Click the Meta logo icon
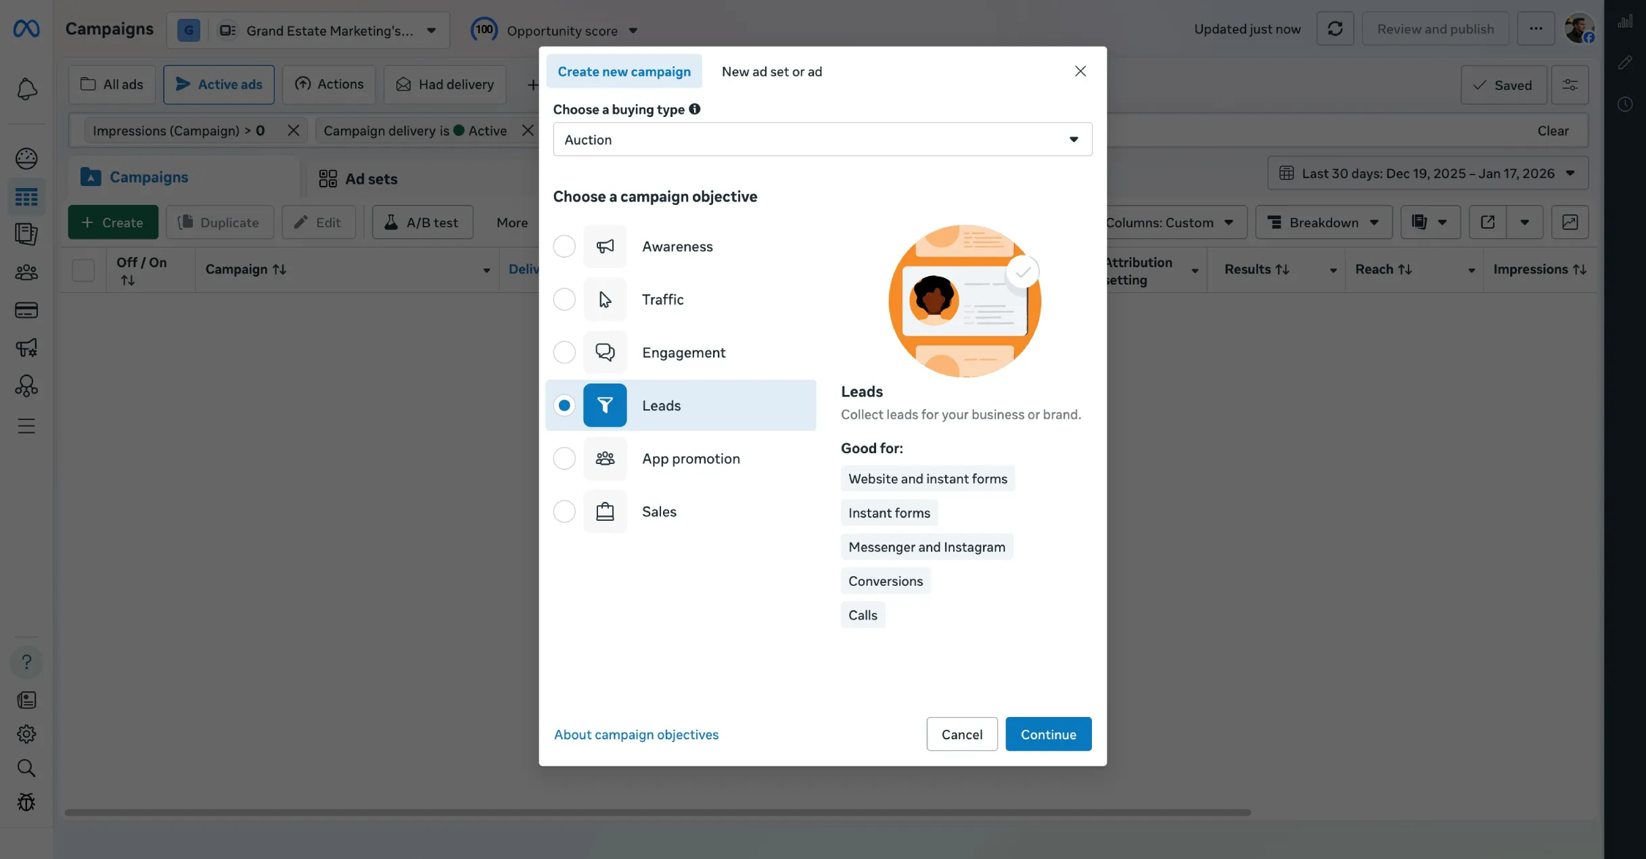Screen dimensions: 1646x859 coord(26,28)
